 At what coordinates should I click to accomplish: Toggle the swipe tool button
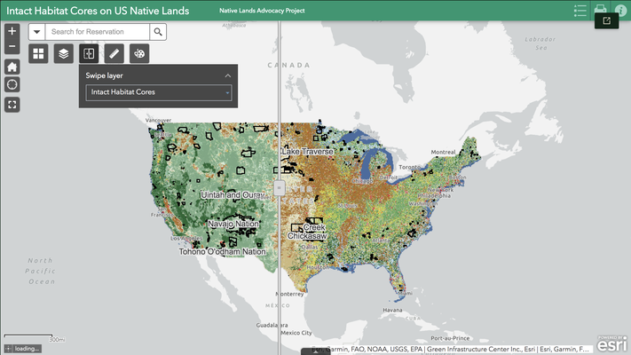(88, 54)
